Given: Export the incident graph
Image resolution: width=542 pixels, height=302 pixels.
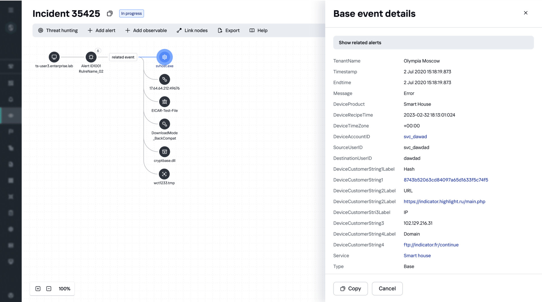Looking at the screenshot, I should (229, 30).
